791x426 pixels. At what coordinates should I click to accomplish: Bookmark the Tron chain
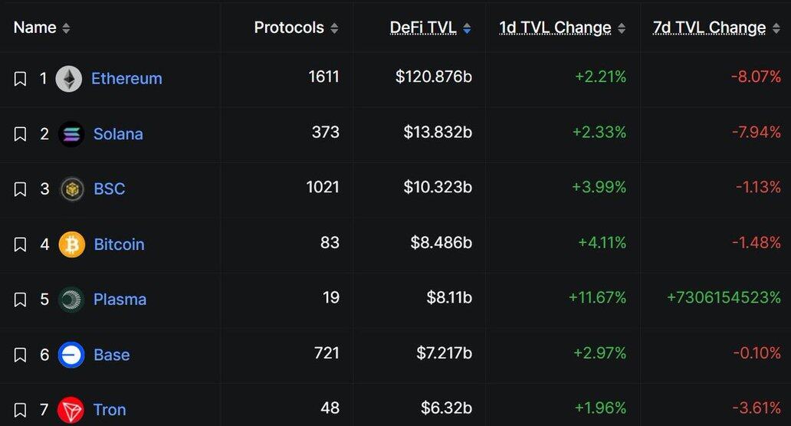pos(20,410)
